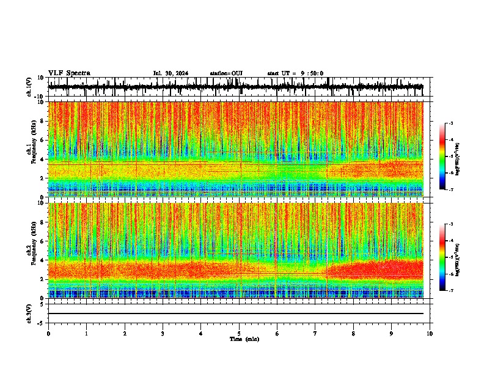The height and width of the screenshot is (374, 484).
Task: Click the "VLF Spectra" plot title
Action: pyautogui.click(x=69, y=73)
